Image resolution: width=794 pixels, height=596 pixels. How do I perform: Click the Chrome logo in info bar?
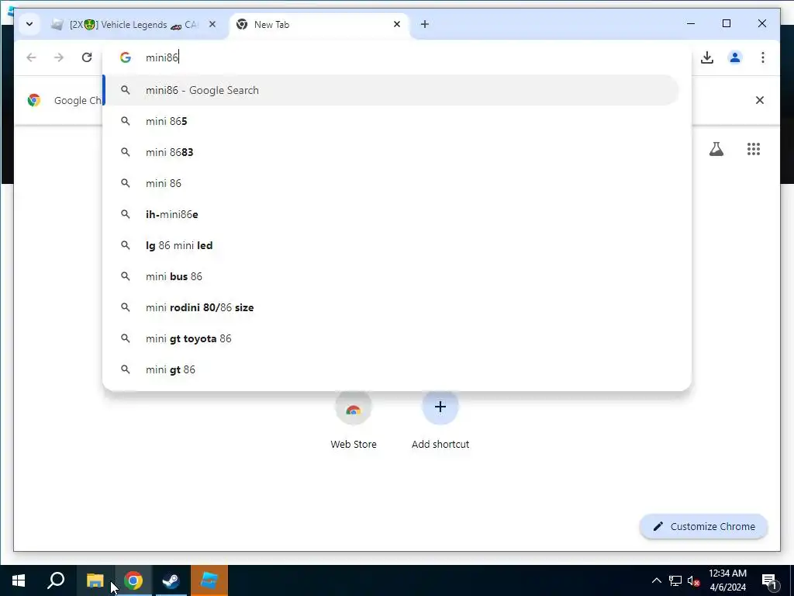coord(34,100)
